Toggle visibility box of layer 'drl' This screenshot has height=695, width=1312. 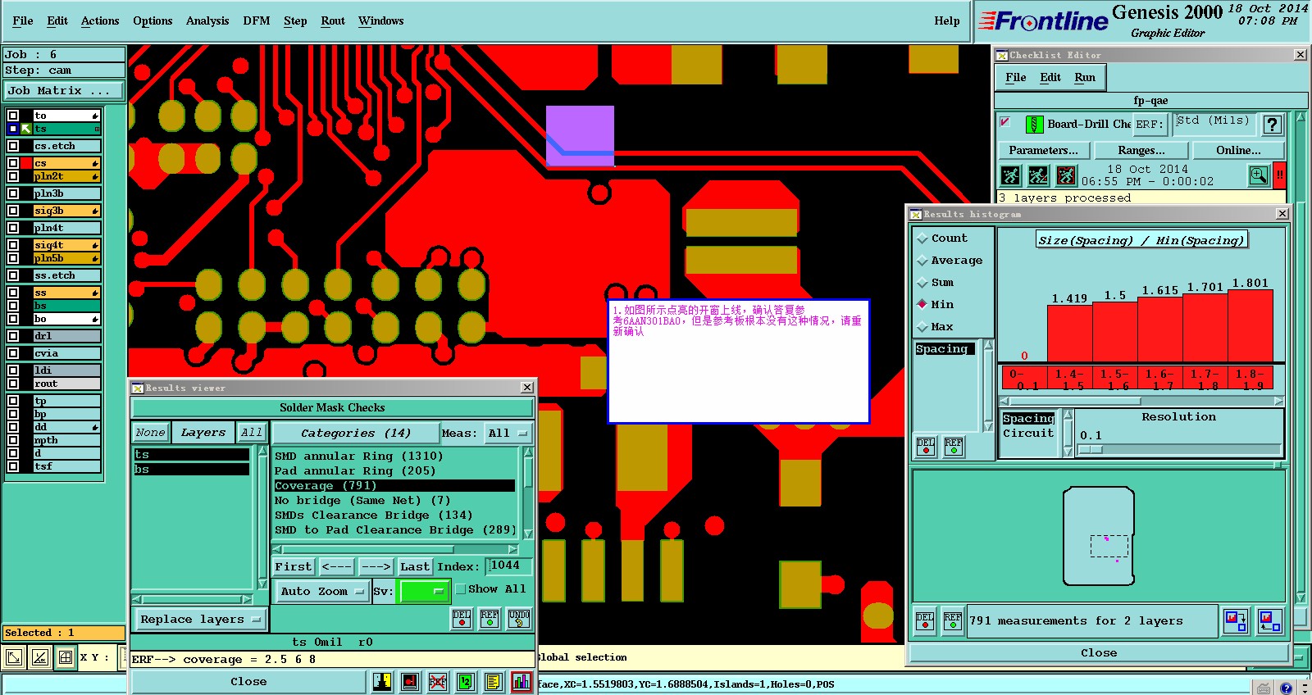pyautogui.click(x=13, y=336)
